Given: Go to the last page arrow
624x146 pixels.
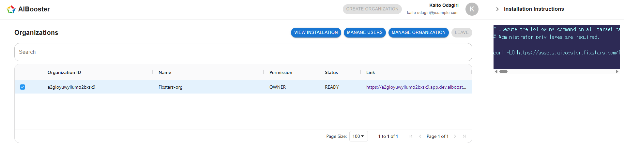Looking at the screenshot, I should pyautogui.click(x=464, y=136).
